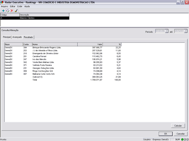This screenshot has height=141, width=189.
Task: Switch to the Principal tab
Action: click(6, 37)
